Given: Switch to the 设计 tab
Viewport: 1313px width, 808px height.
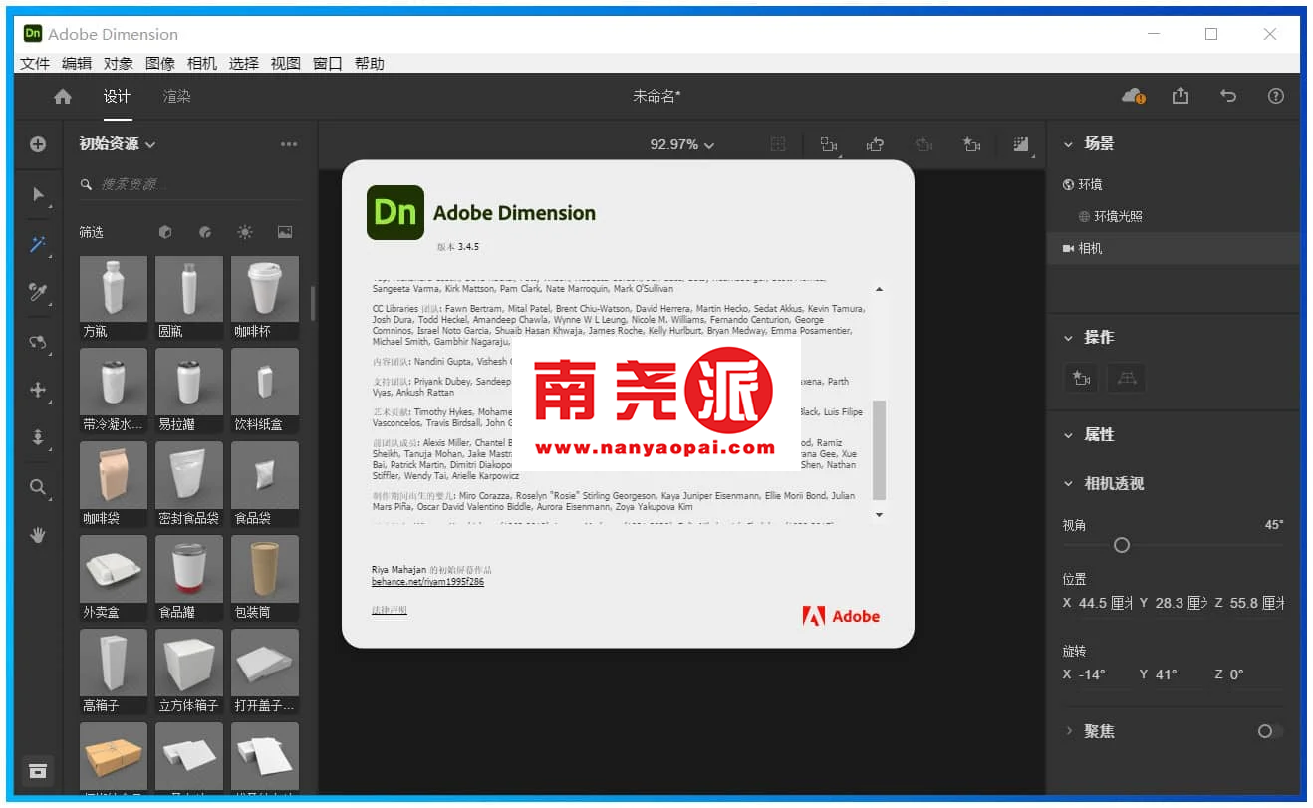Looking at the screenshot, I should [117, 97].
